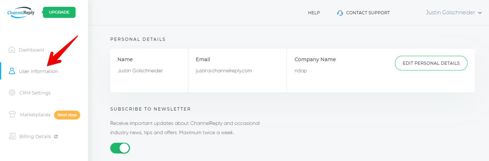Expand the Justin Golschneider account menu
The width and height of the screenshot is (489, 161).
click(454, 13)
